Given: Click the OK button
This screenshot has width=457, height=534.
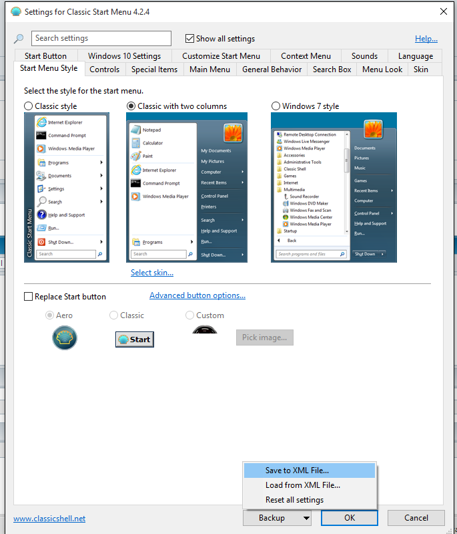Looking at the screenshot, I should pyautogui.click(x=349, y=518).
